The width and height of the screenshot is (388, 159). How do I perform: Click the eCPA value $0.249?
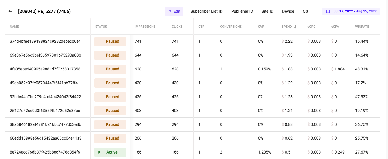click(338, 152)
